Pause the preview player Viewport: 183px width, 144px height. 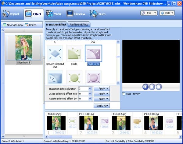pos(152,87)
